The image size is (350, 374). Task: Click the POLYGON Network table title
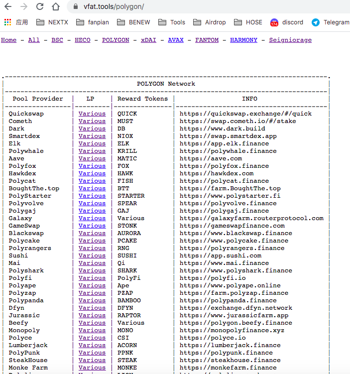point(166,84)
